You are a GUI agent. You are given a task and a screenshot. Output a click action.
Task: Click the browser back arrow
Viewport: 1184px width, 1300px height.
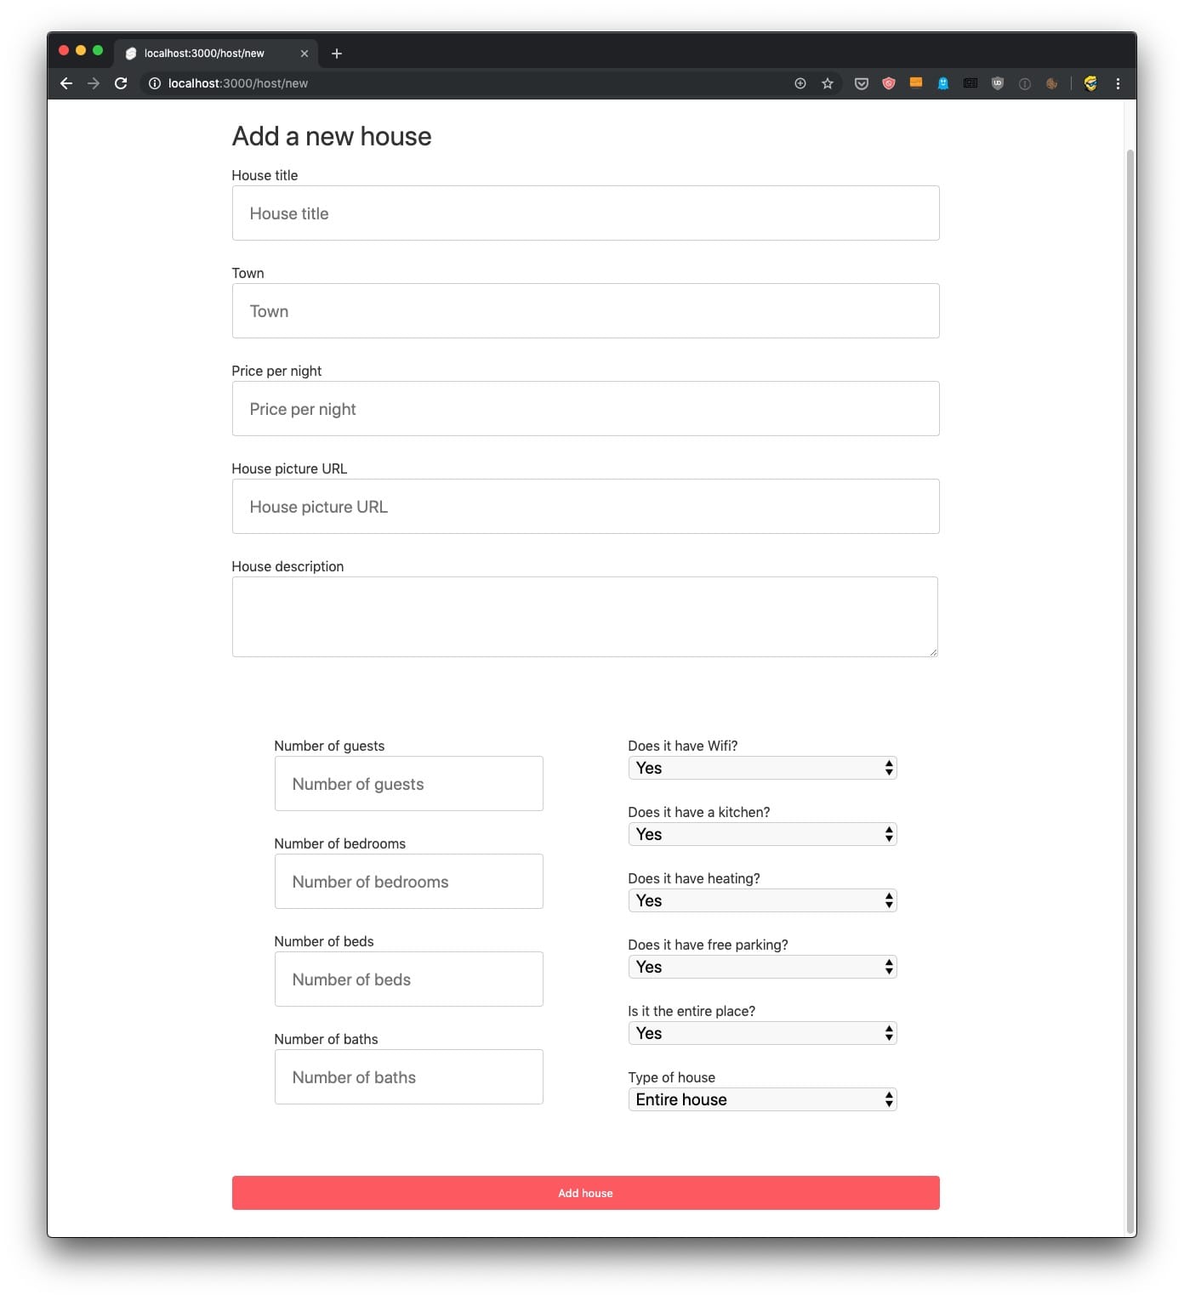coord(66,83)
